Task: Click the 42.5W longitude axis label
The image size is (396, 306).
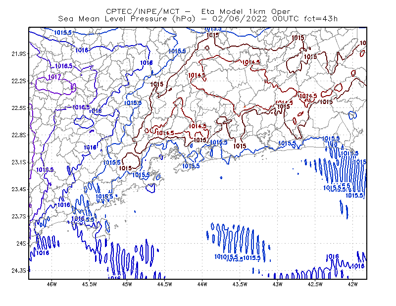Action: coord(315,284)
